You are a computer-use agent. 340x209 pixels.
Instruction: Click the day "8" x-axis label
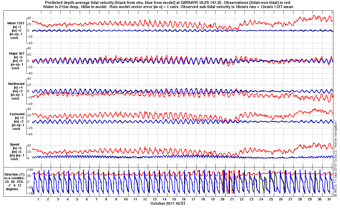[x=106, y=199]
